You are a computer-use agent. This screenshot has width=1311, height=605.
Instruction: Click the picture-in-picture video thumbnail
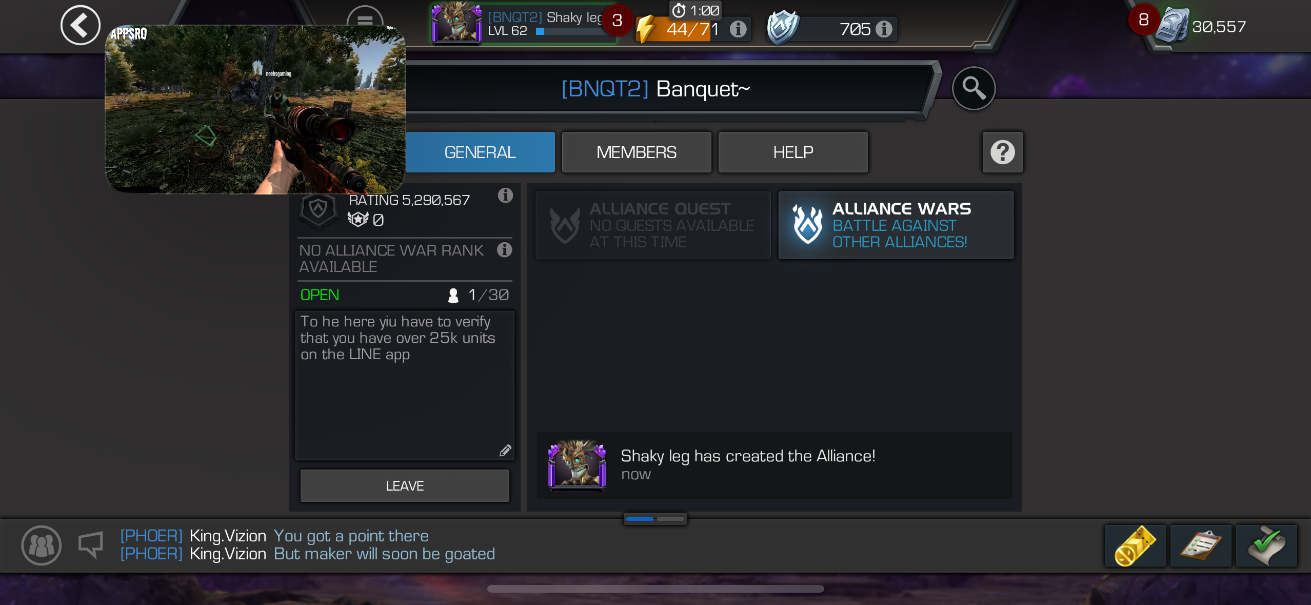[255, 109]
